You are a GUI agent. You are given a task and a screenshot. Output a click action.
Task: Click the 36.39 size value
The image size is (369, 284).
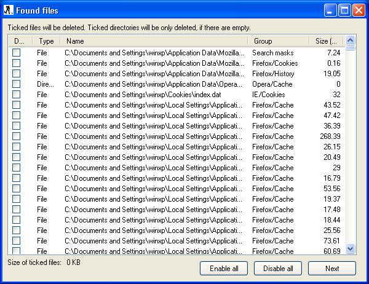[332, 126]
